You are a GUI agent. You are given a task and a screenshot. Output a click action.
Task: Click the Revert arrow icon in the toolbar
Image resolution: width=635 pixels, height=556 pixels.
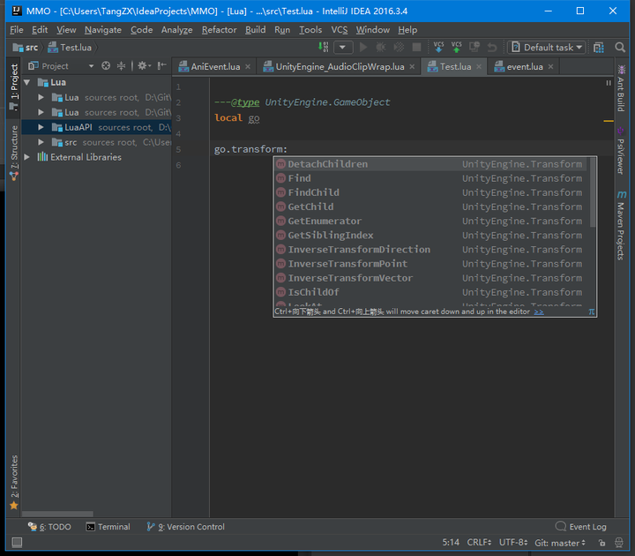click(x=491, y=48)
